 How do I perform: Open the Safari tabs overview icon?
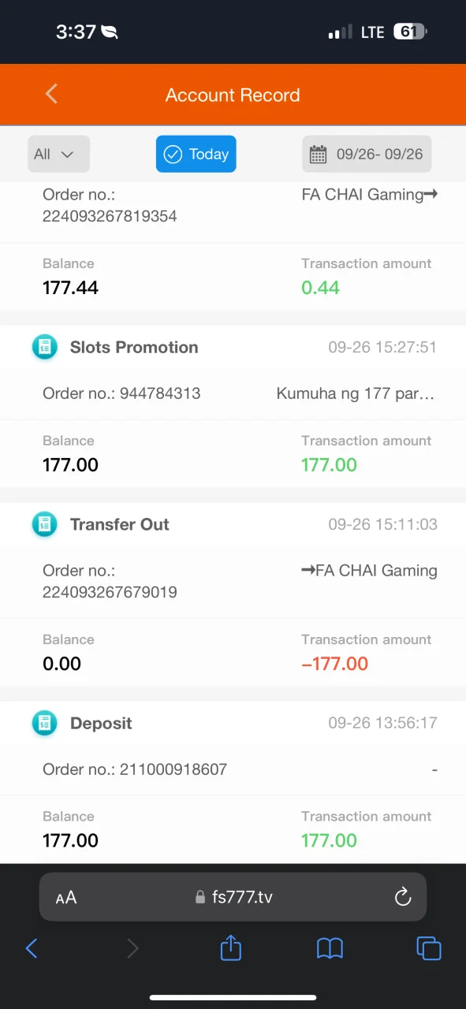click(429, 948)
